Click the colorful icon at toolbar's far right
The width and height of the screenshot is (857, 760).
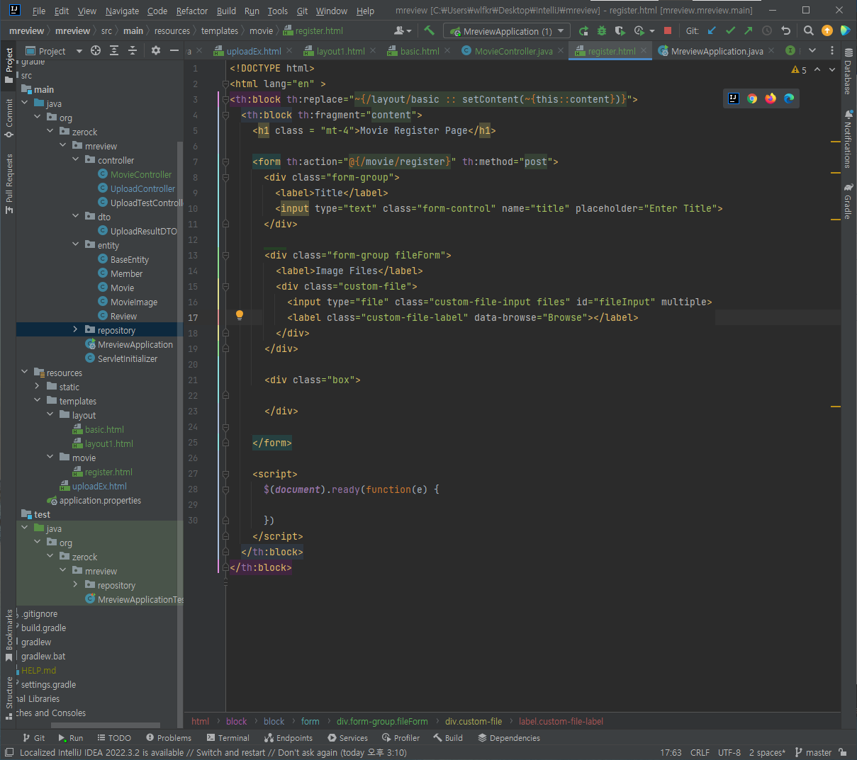point(845,30)
